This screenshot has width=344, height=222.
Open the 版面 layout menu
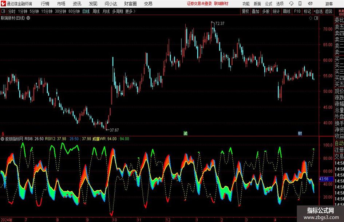pyautogui.click(x=257, y=4)
